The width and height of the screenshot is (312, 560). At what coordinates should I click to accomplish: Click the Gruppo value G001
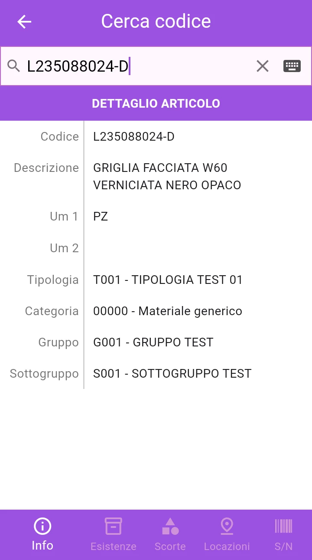(x=153, y=342)
